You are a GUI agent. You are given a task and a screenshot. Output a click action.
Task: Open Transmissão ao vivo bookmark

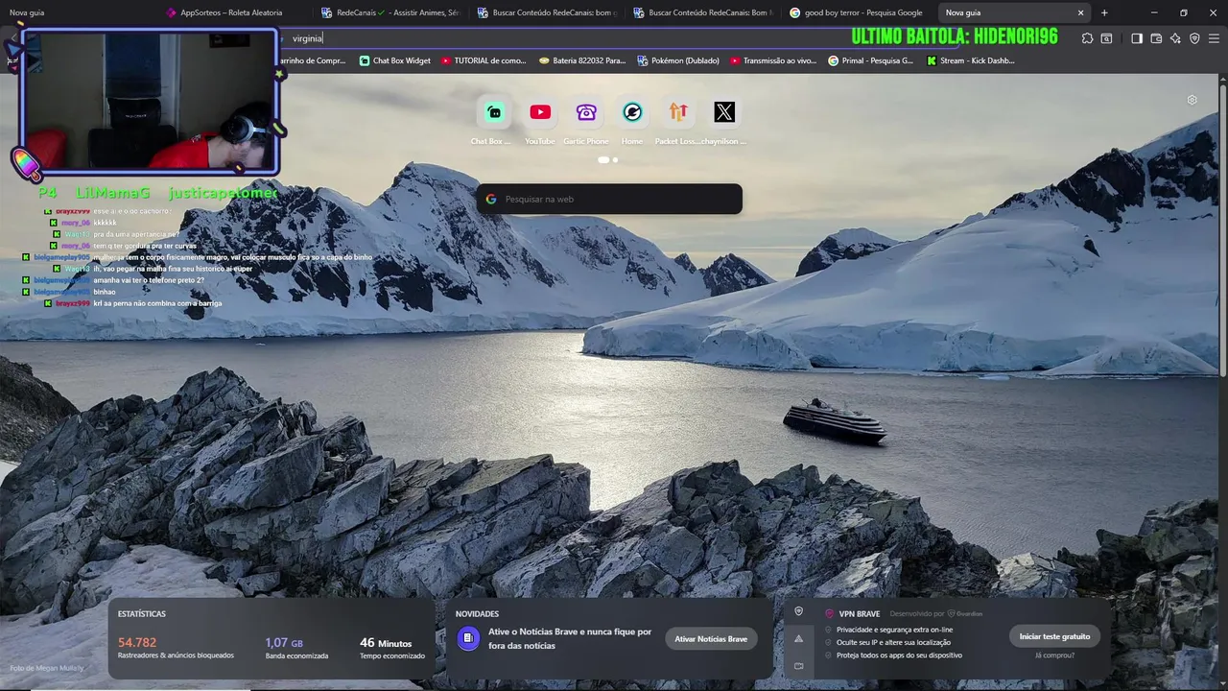773,60
